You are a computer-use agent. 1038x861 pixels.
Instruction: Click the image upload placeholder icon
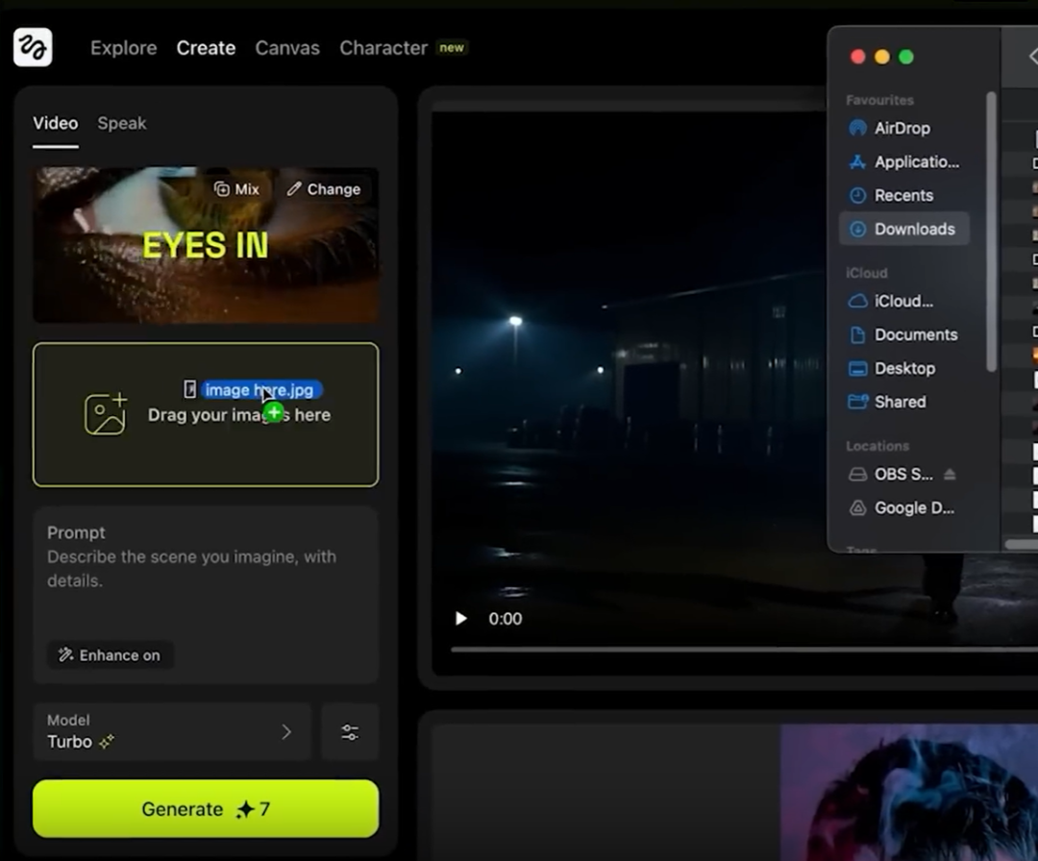coord(106,414)
